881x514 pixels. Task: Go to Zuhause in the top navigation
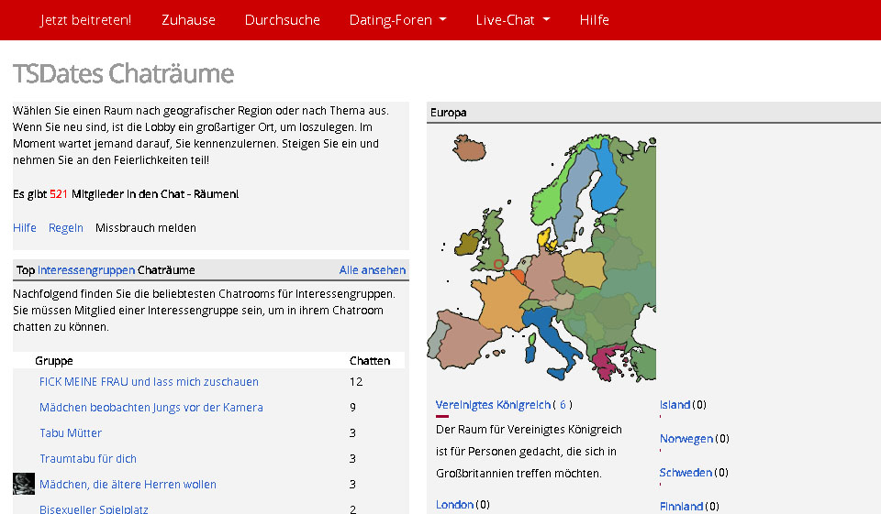pos(188,19)
